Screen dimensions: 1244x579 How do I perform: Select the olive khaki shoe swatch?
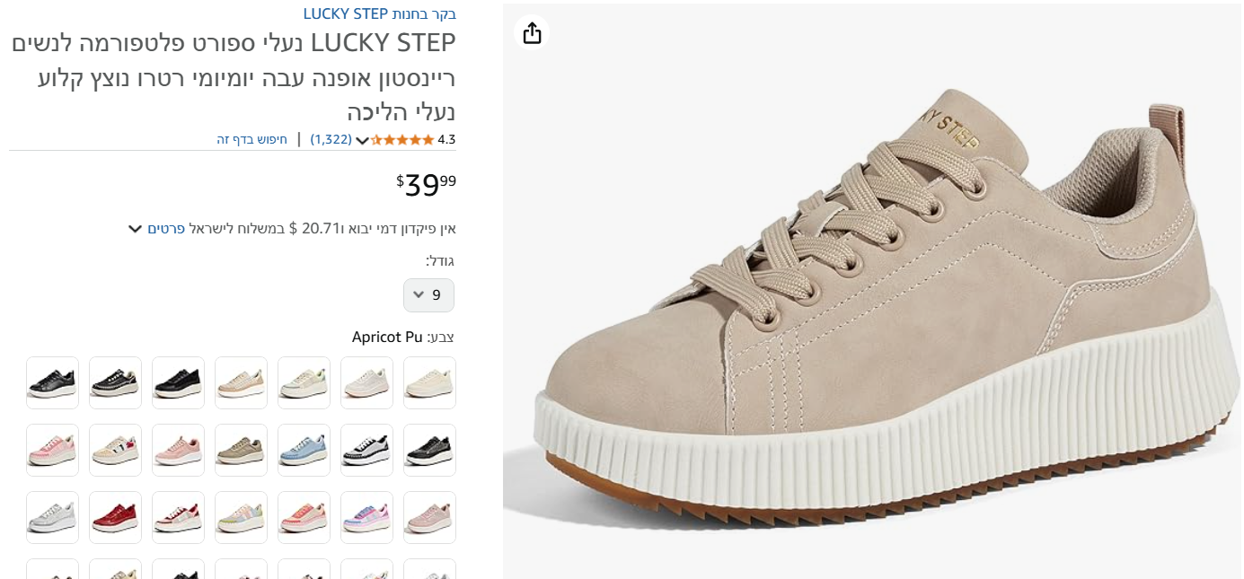[241, 450]
